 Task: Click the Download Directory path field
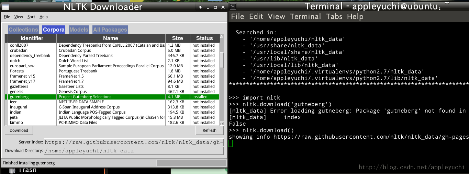(134, 151)
